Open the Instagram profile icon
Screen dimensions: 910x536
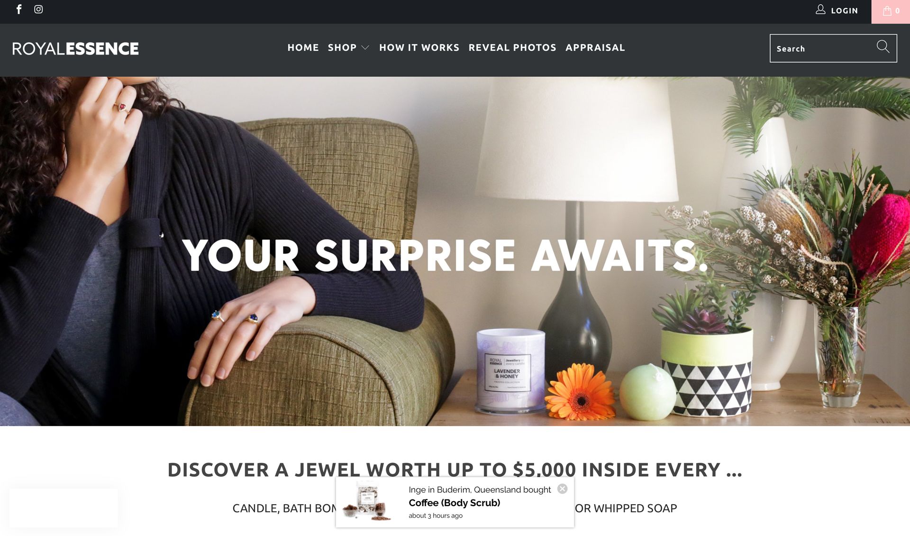tap(38, 9)
